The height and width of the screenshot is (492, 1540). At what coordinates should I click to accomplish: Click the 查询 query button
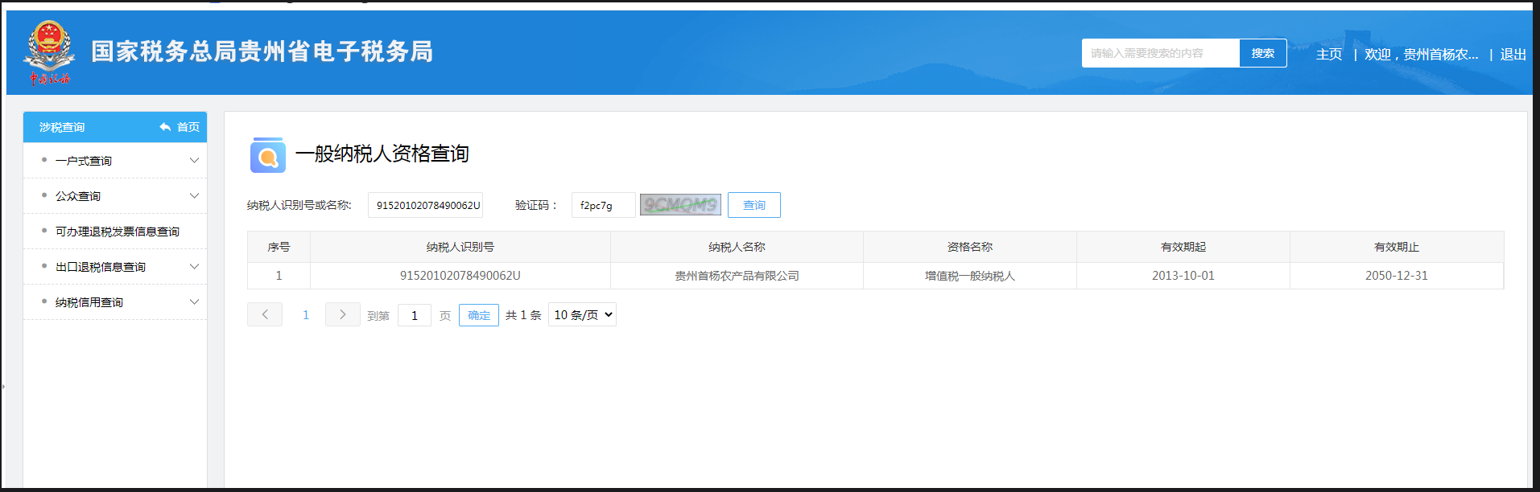[x=753, y=205]
